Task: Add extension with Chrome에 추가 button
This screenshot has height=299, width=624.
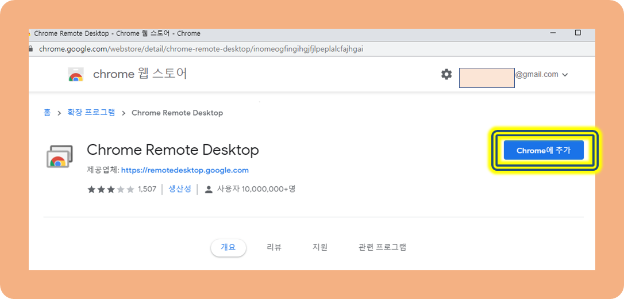Action: tap(544, 150)
